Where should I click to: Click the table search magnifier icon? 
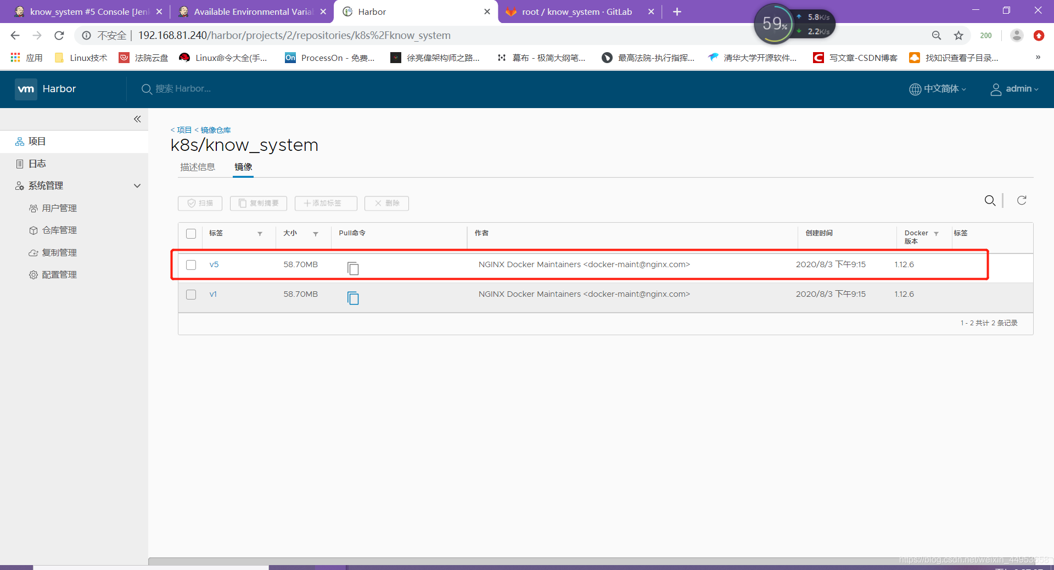(x=990, y=201)
